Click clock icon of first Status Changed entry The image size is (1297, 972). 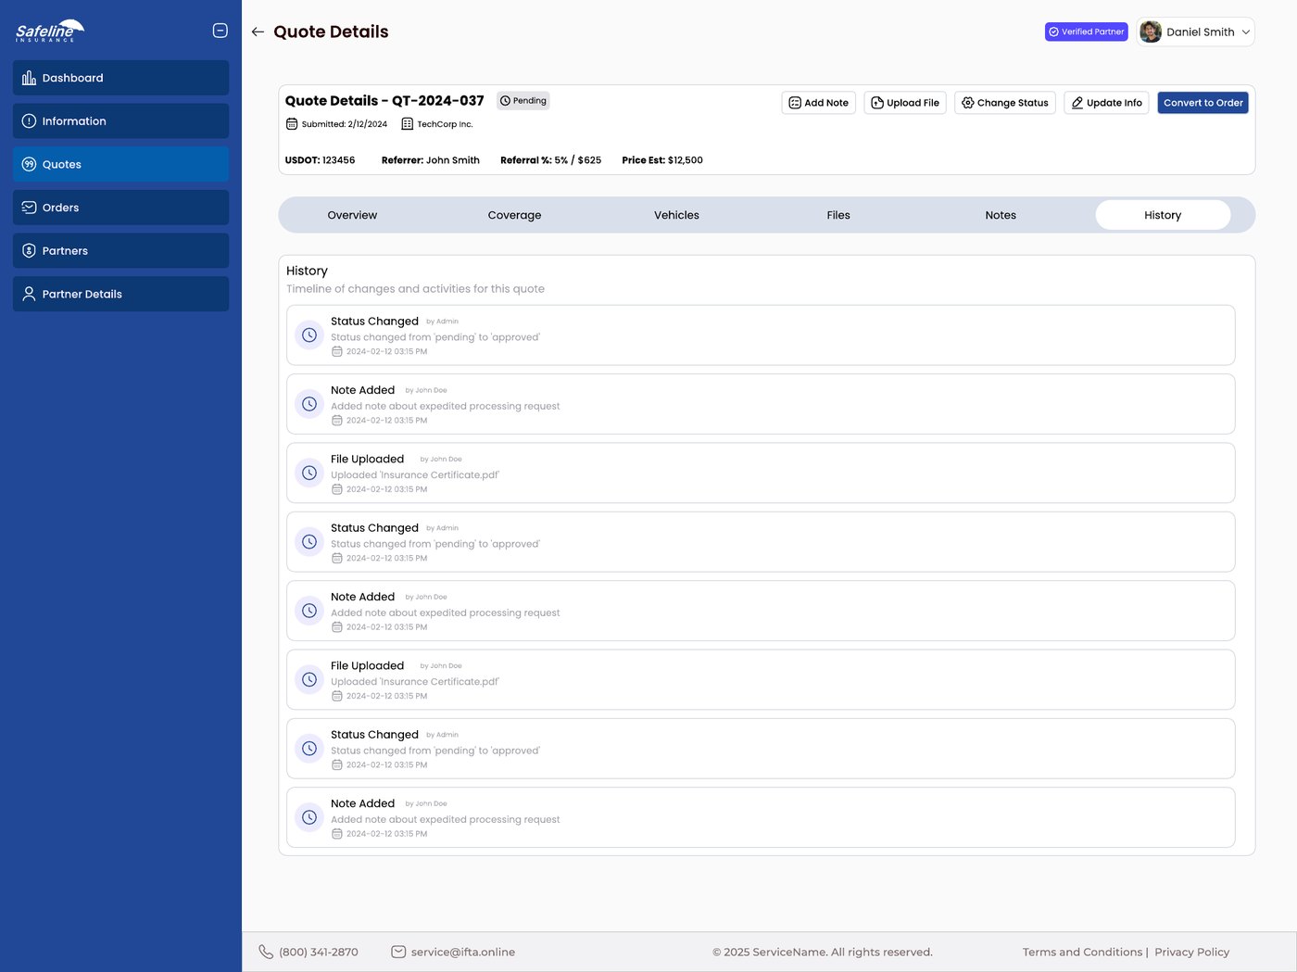pyautogui.click(x=309, y=335)
